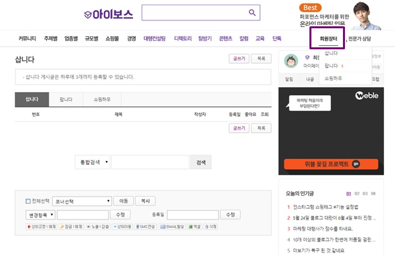The width and height of the screenshot is (395, 255).
Task: Focus the text field beside 변경항목
Action: pyautogui.click(x=83, y=215)
